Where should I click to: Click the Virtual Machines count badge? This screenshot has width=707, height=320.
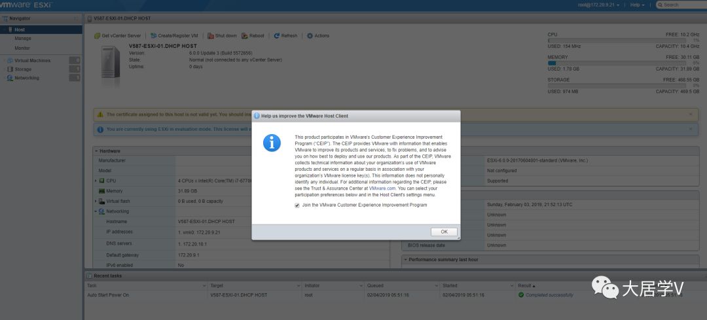tap(75, 60)
